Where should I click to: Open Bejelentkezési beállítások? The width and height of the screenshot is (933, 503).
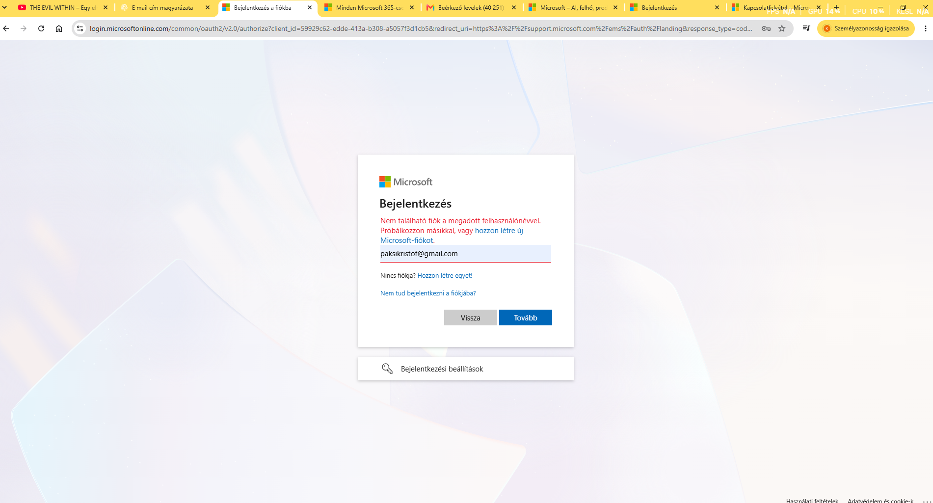pos(465,369)
